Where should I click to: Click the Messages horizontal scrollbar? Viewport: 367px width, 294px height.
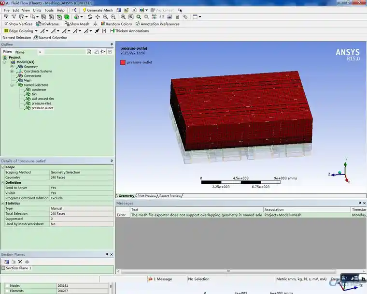(228, 271)
